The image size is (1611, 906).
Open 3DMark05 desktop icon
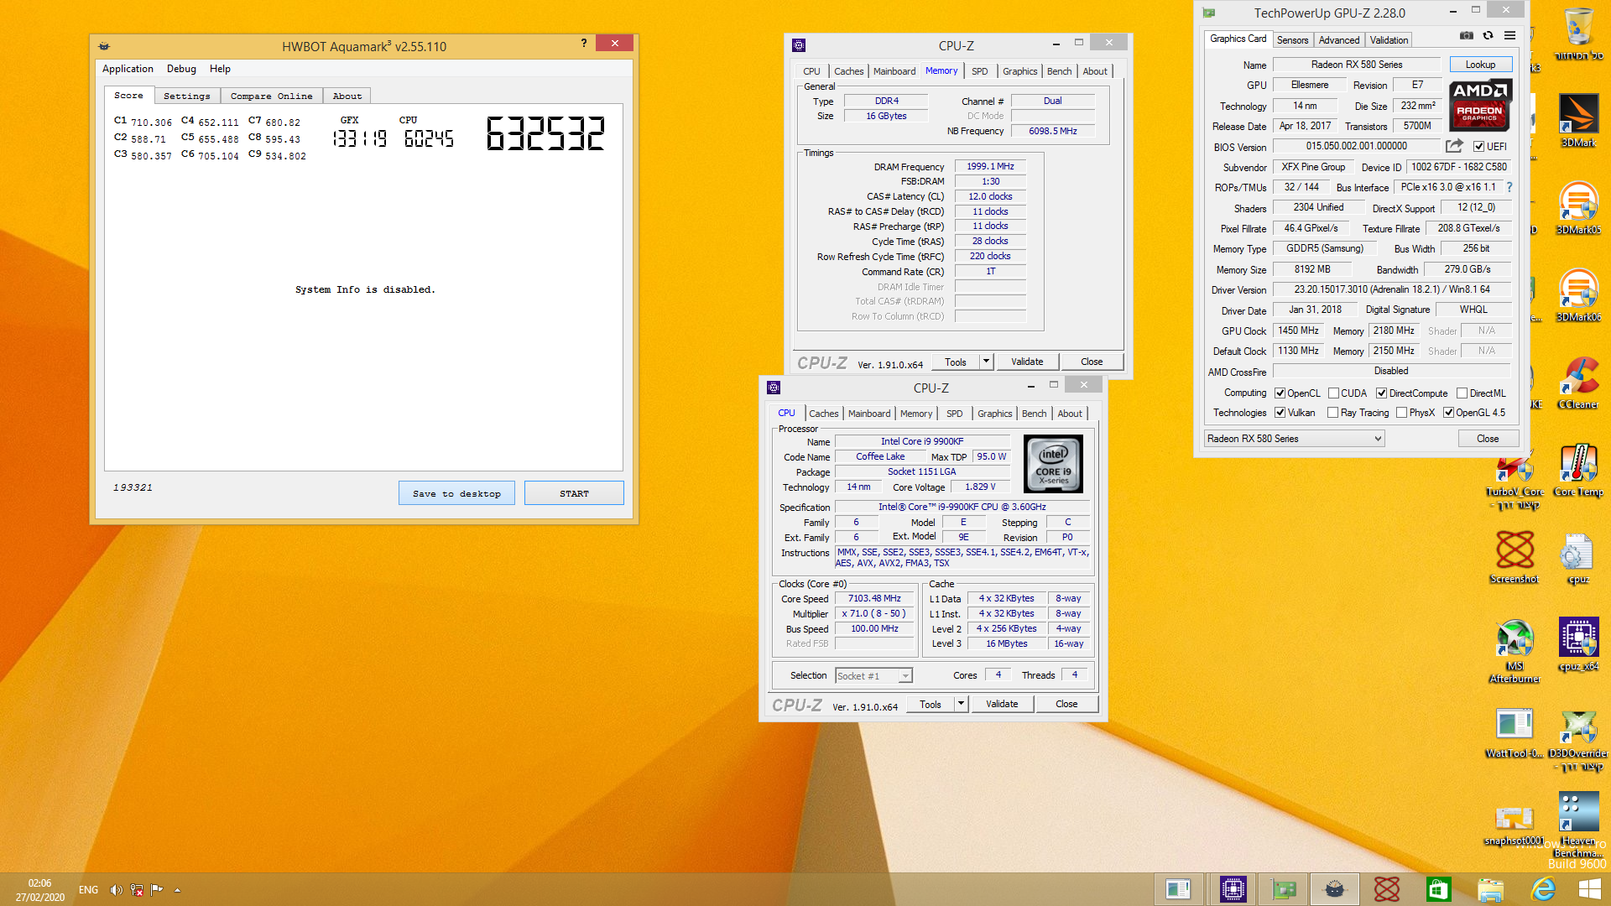(x=1578, y=208)
